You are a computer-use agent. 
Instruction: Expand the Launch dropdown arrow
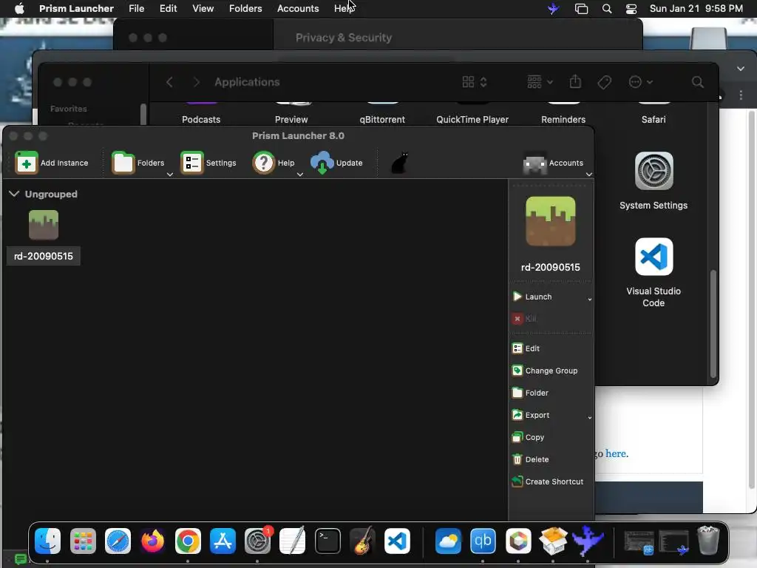click(x=589, y=299)
